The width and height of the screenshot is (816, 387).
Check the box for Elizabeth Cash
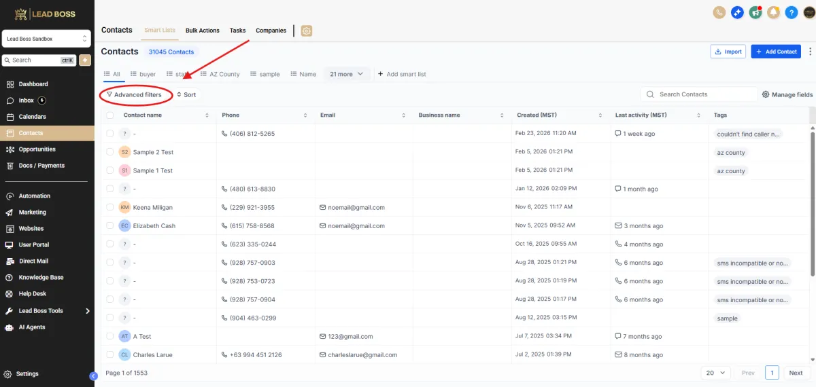(x=110, y=225)
